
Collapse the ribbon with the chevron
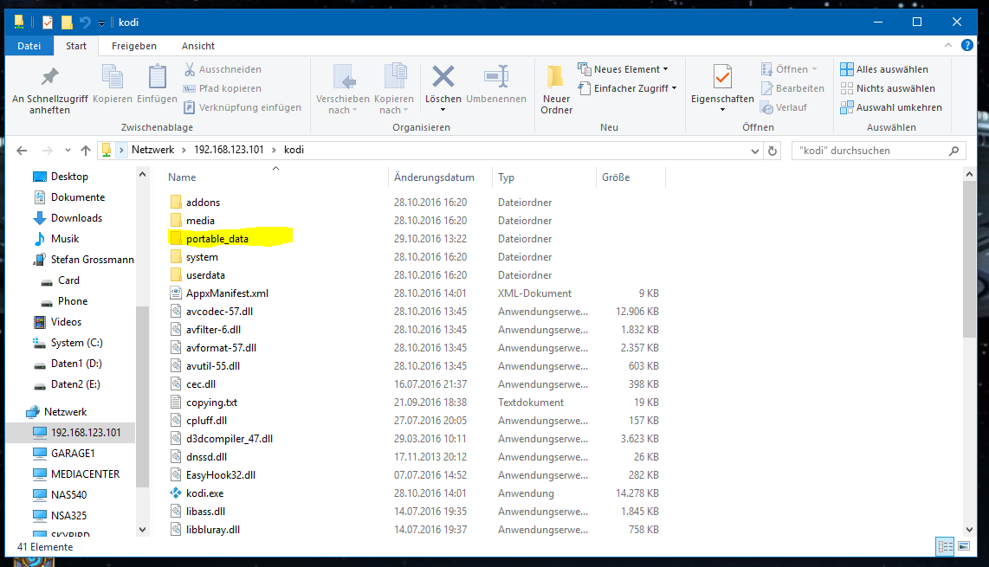click(948, 45)
